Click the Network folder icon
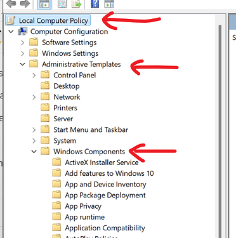The height and width of the screenshot is (238, 236). pyautogui.click(x=45, y=96)
